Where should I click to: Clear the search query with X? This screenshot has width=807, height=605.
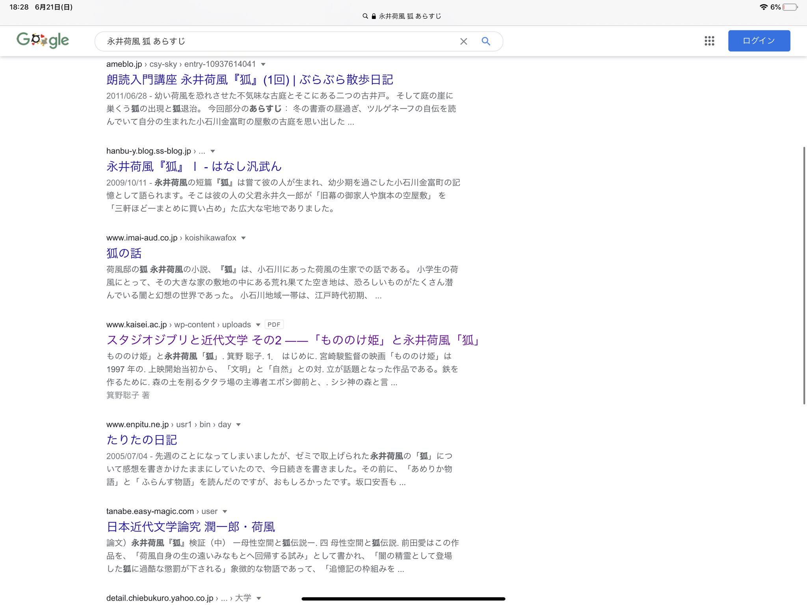[x=463, y=41]
